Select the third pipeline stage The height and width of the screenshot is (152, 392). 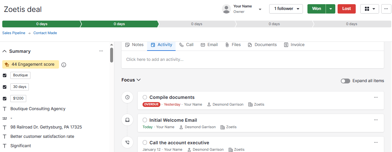(x=197, y=24)
